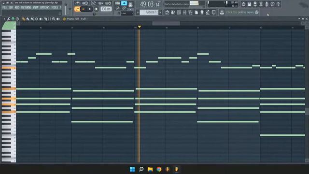Image resolution: width=309 pixels, height=174 pixels.
Task: Click the master volume vertical slider
Action: click(66, 9)
